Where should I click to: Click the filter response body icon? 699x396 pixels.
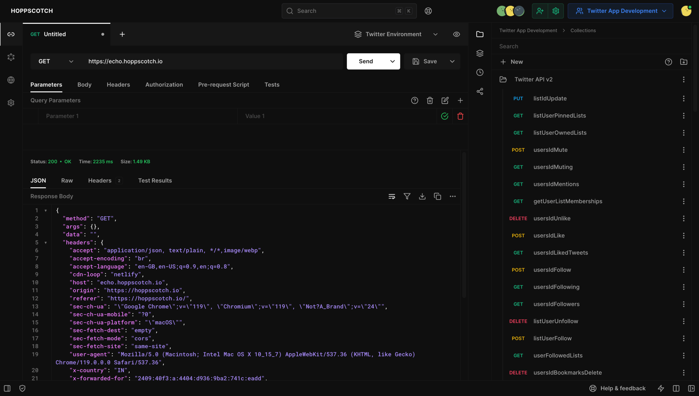pos(407,196)
